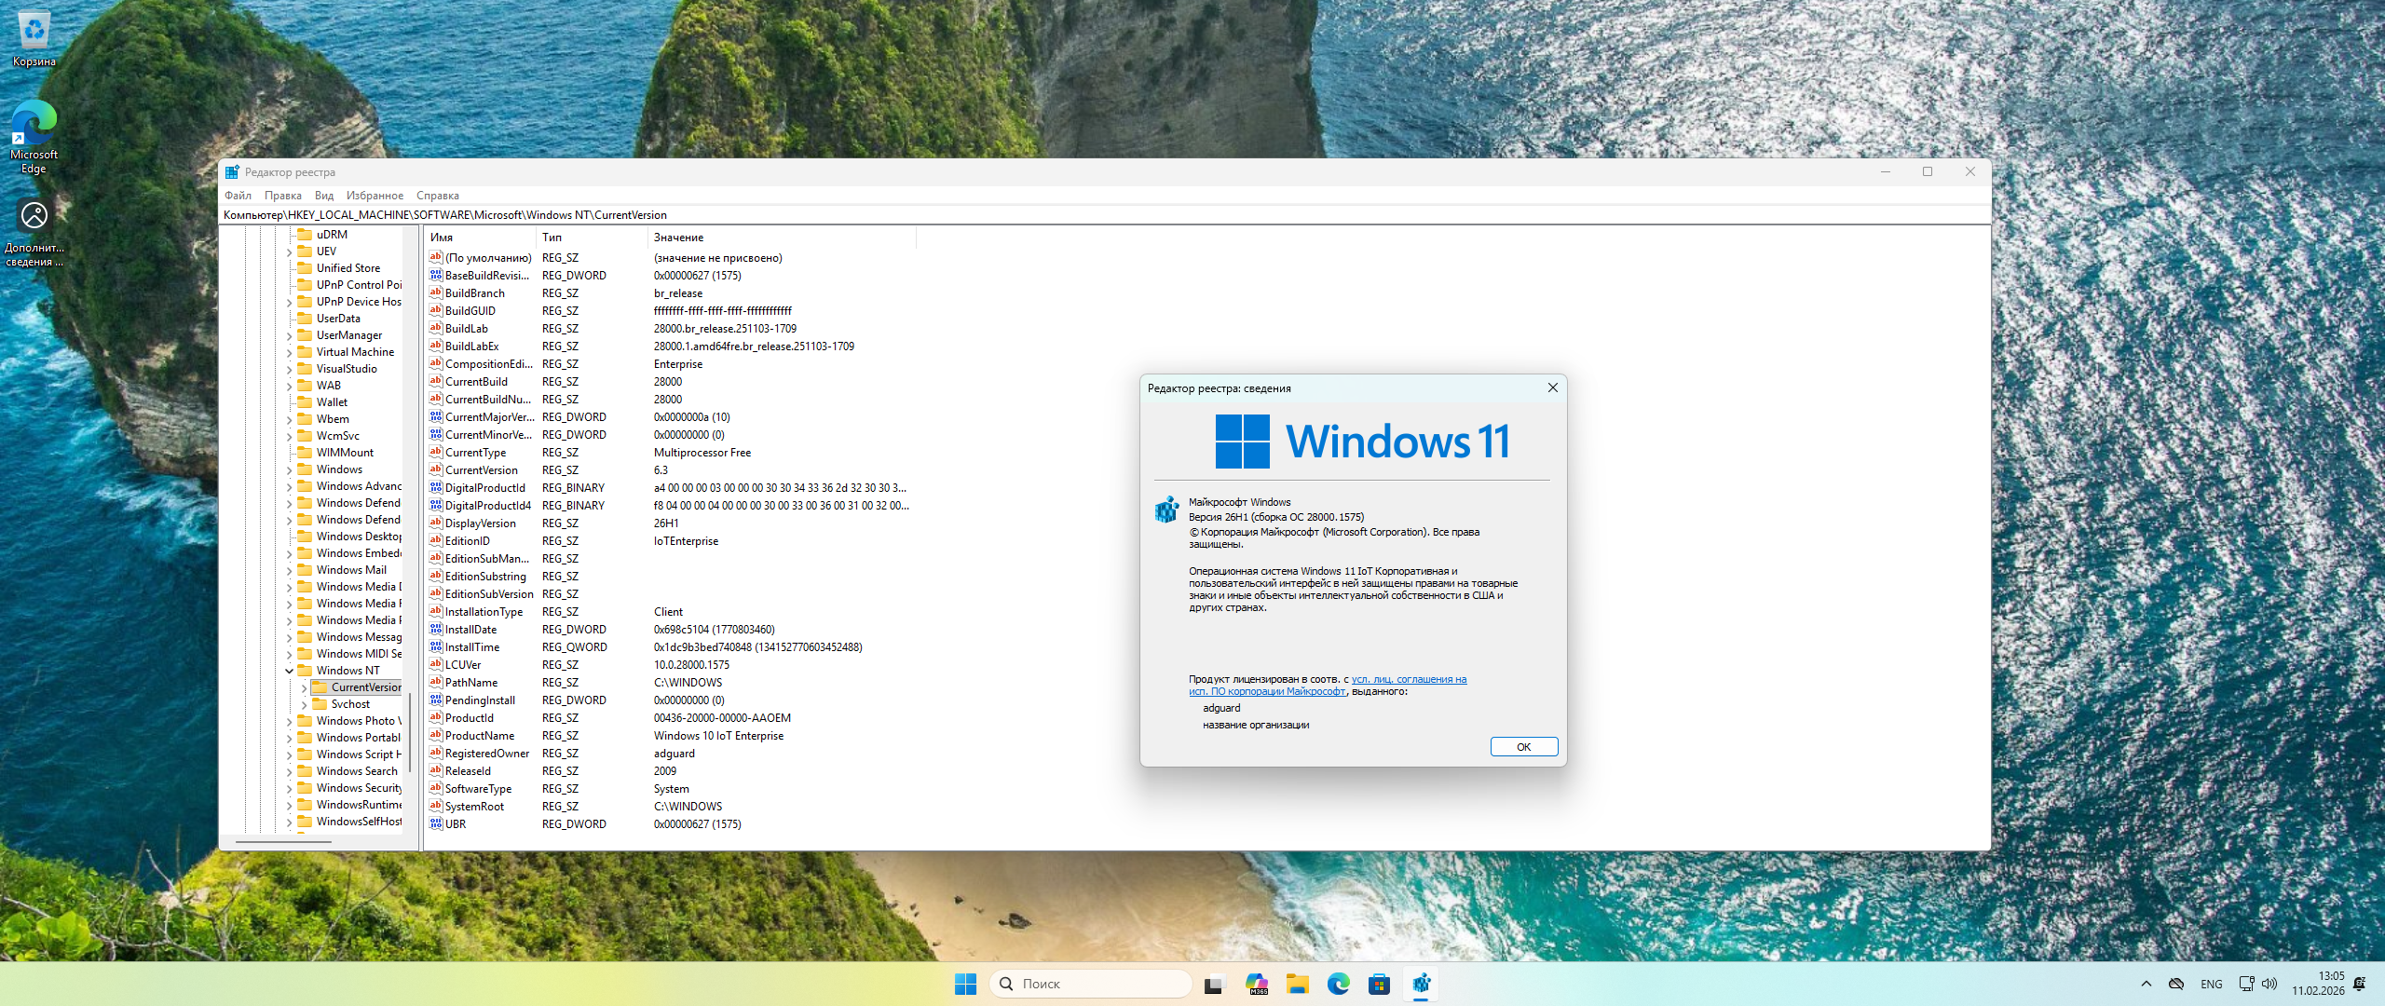Expand the Windows Defender tree node
The height and width of the screenshot is (1006, 2385).
tap(289, 504)
